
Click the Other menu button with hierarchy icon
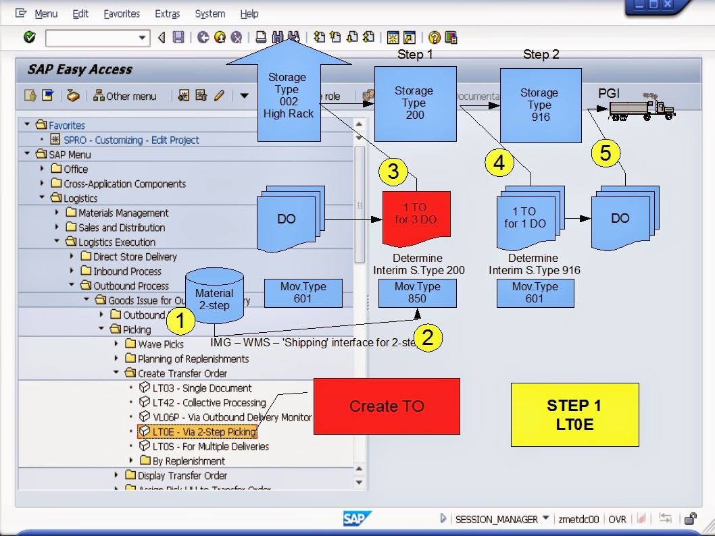tap(125, 97)
